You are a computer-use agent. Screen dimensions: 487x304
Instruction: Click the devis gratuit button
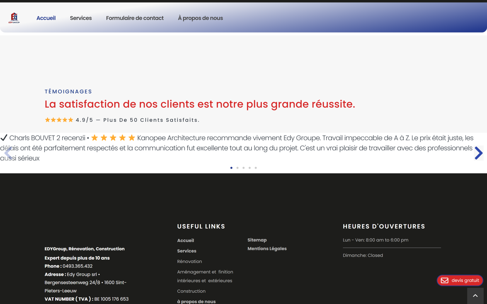(x=460, y=280)
